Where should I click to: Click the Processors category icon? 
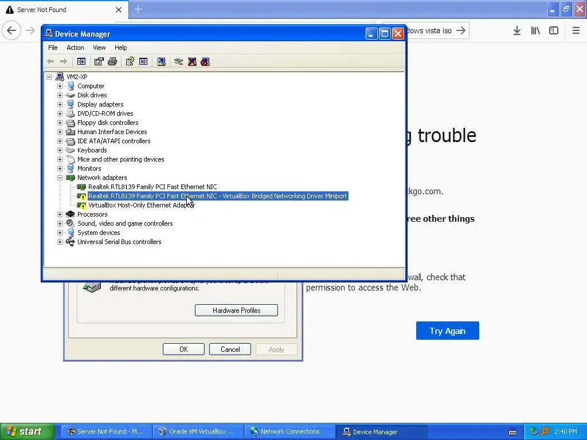tap(71, 214)
